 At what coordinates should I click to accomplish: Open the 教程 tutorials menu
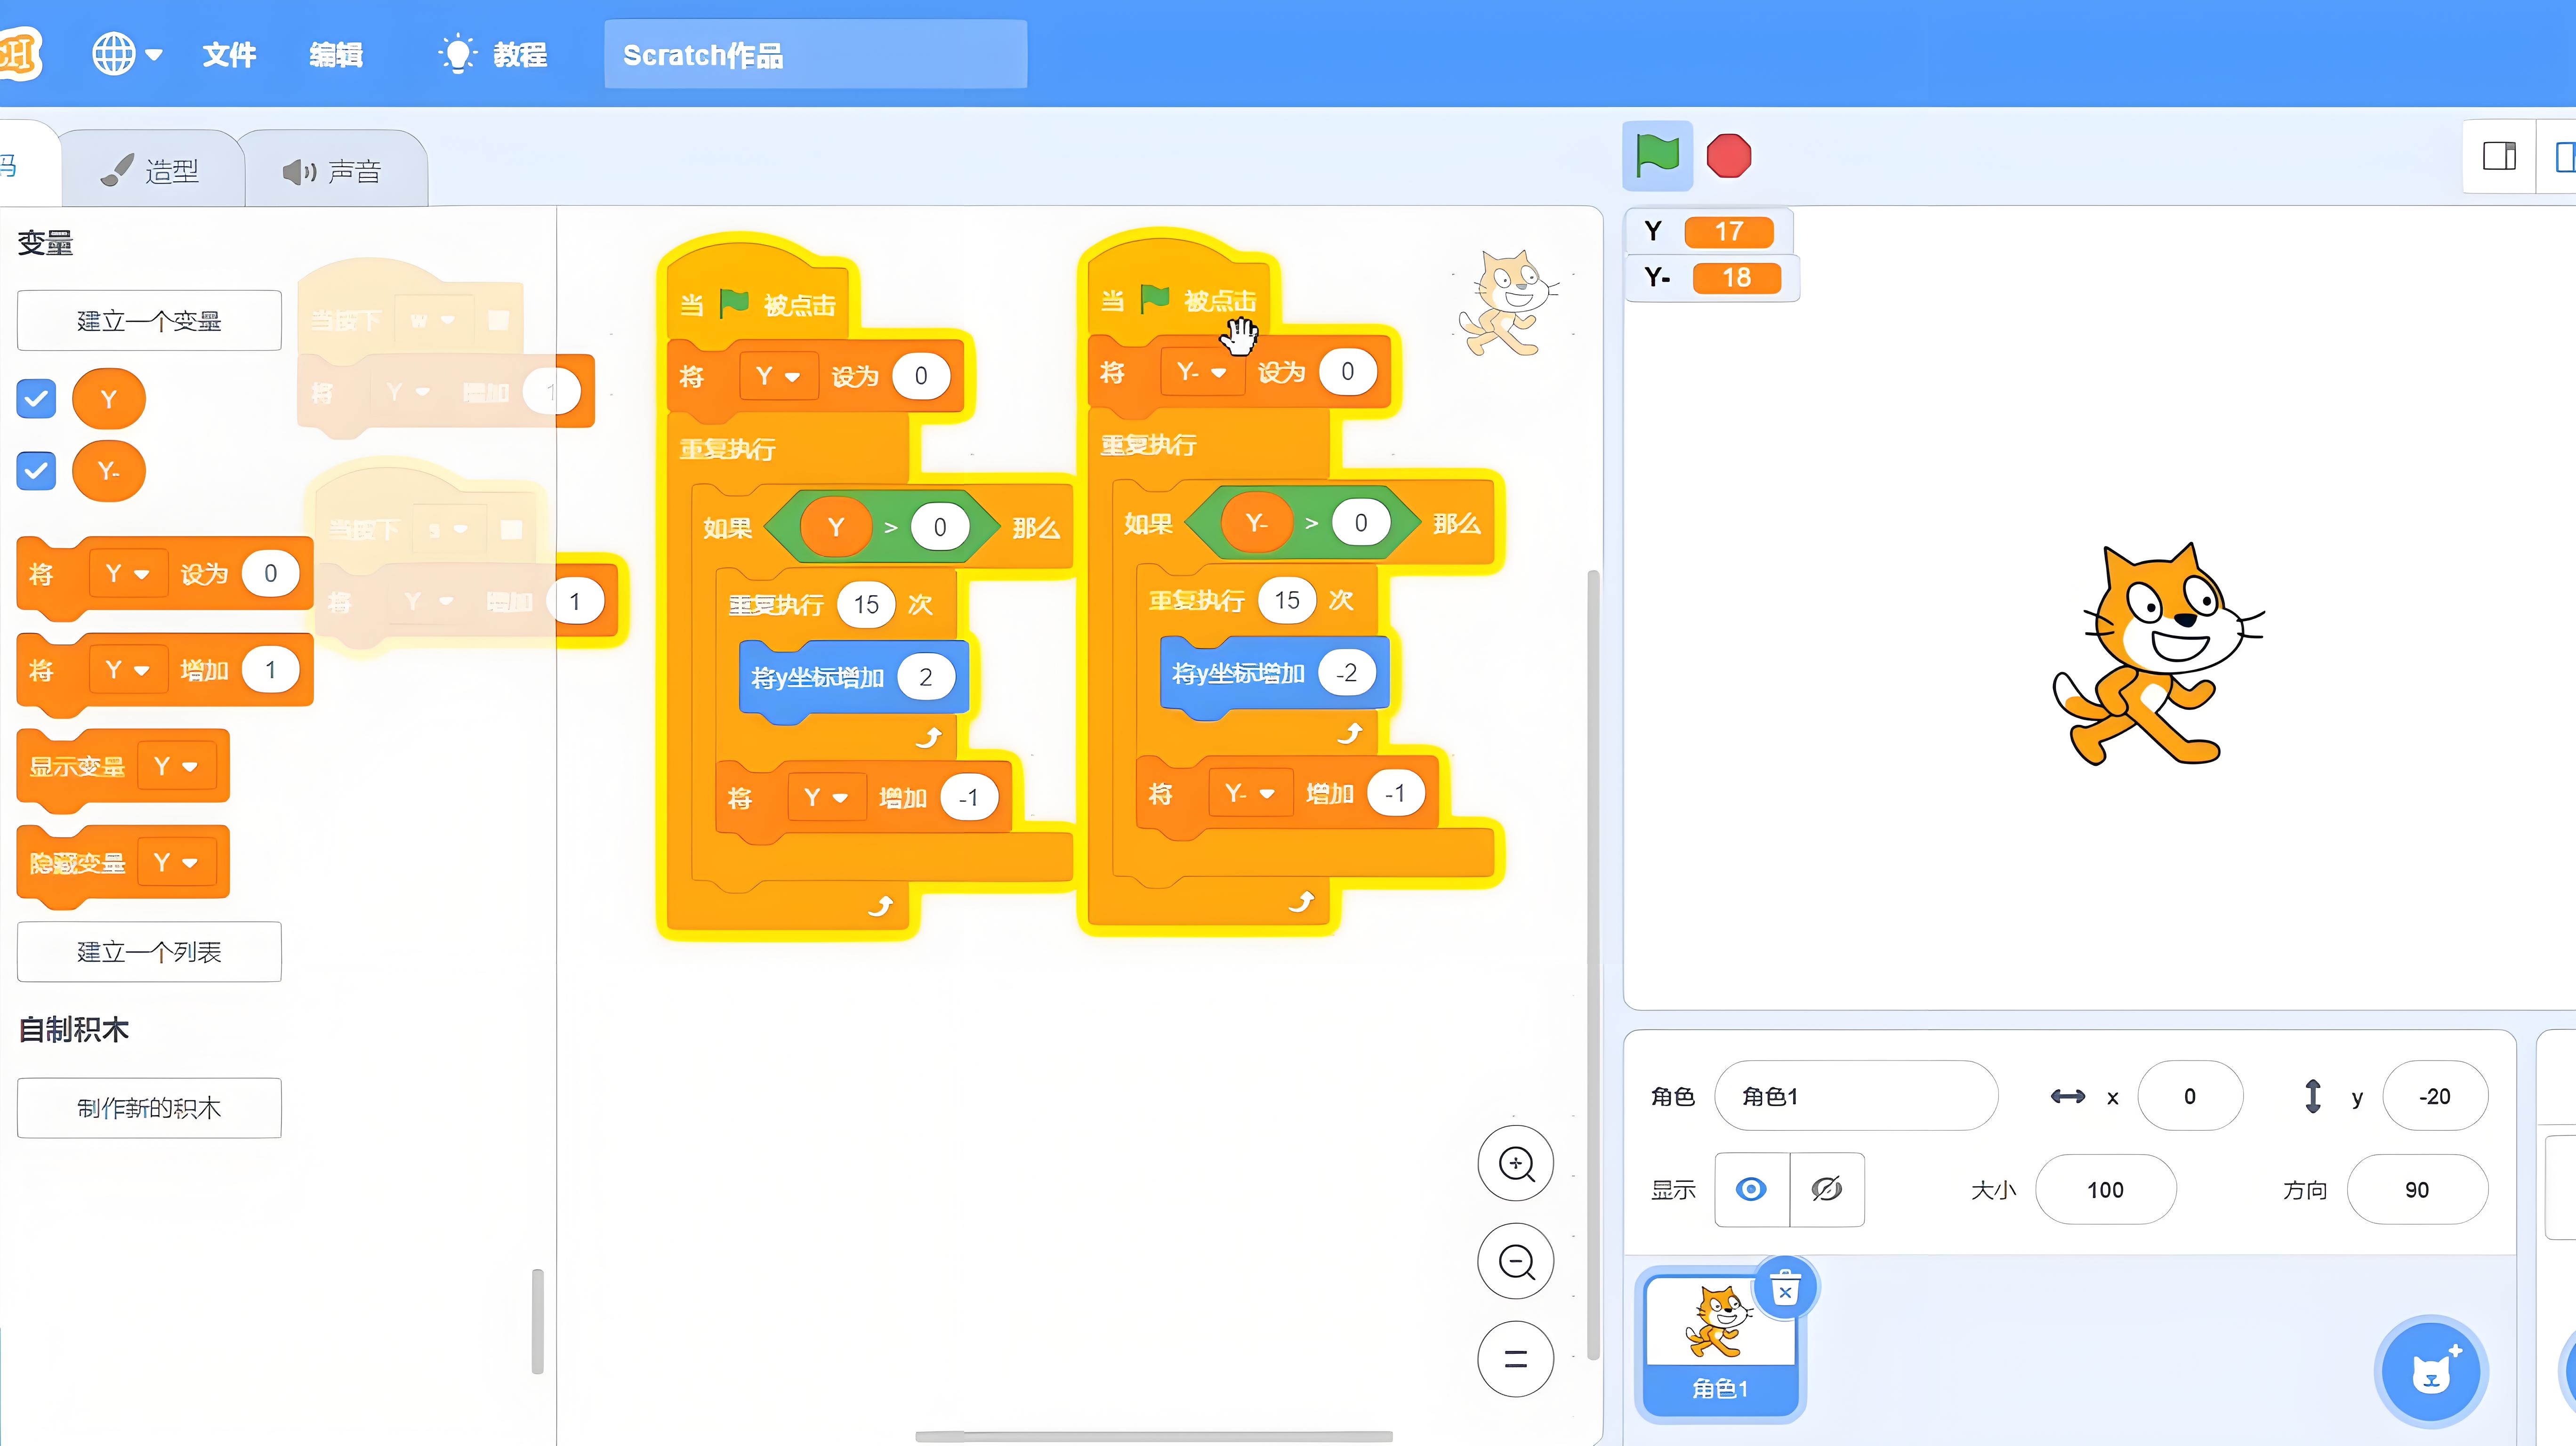[494, 55]
